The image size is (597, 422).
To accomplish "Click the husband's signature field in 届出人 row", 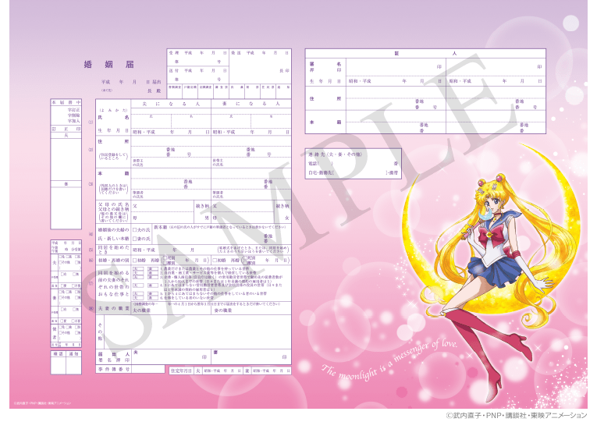I will point(170,356).
